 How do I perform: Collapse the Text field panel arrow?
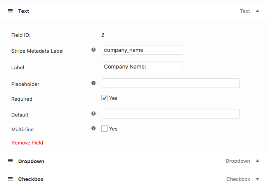(x=257, y=11)
